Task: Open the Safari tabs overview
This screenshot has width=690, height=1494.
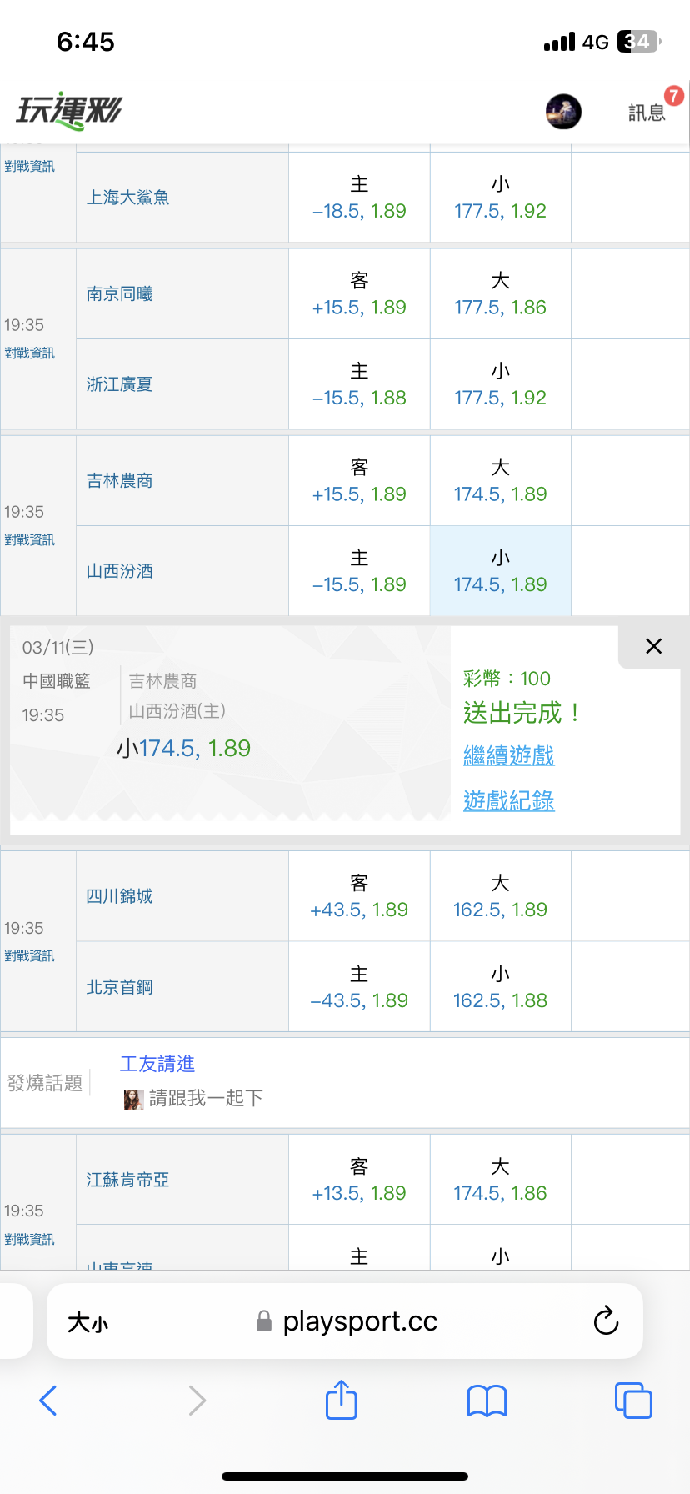Action: coord(633,1401)
